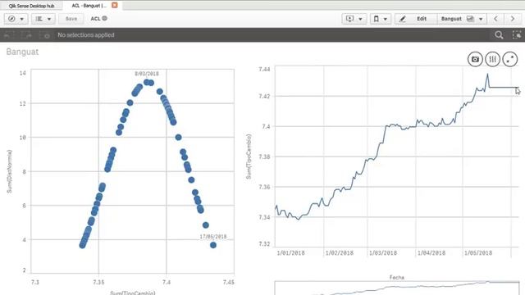Open the navigation compass menu
This screenshot has height=295, width=525.
pyautogui.click(x=11, y=19)
